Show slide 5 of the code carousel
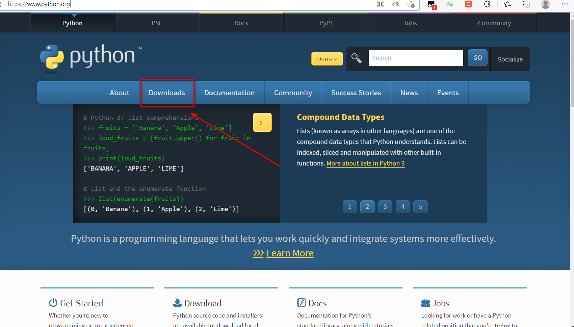 421,207
